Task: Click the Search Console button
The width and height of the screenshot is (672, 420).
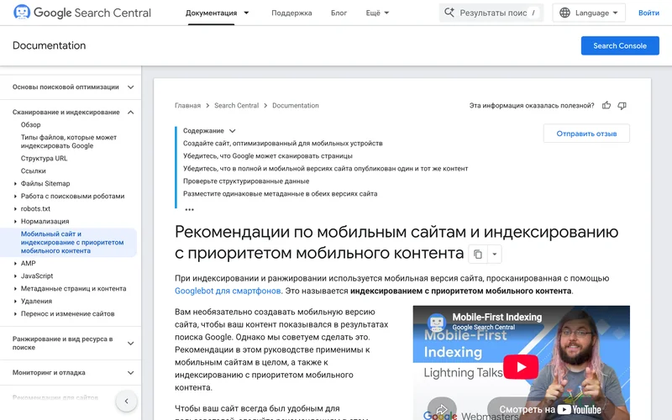Action: (620, 45)
